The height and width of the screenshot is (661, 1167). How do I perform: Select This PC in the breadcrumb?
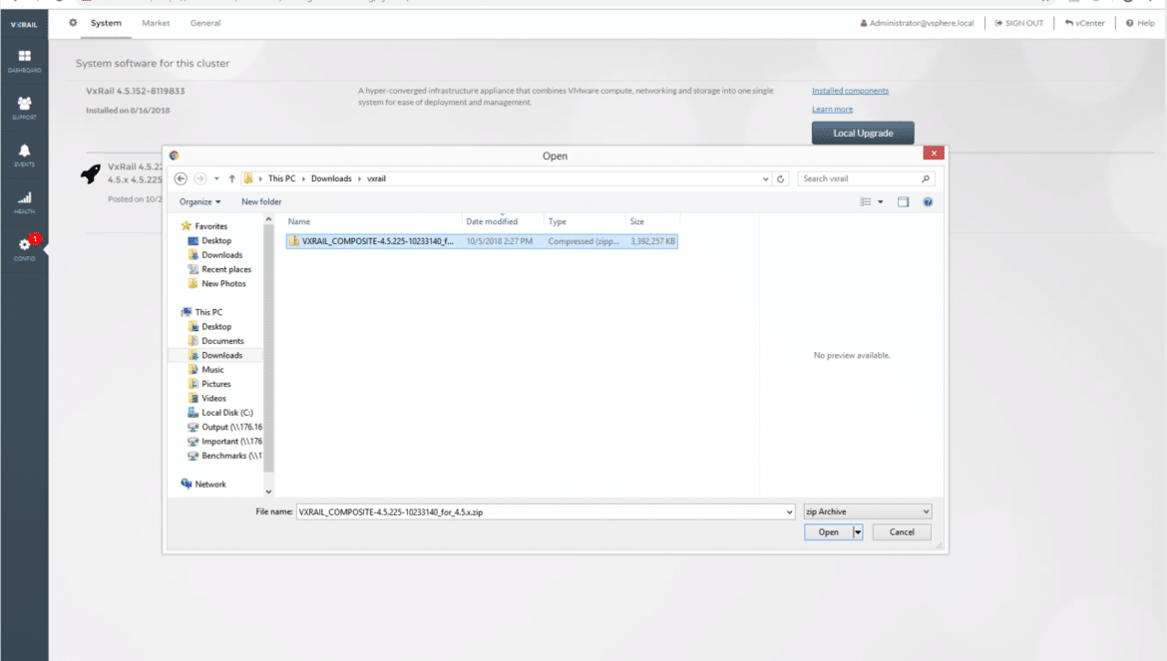pos(281,178)
